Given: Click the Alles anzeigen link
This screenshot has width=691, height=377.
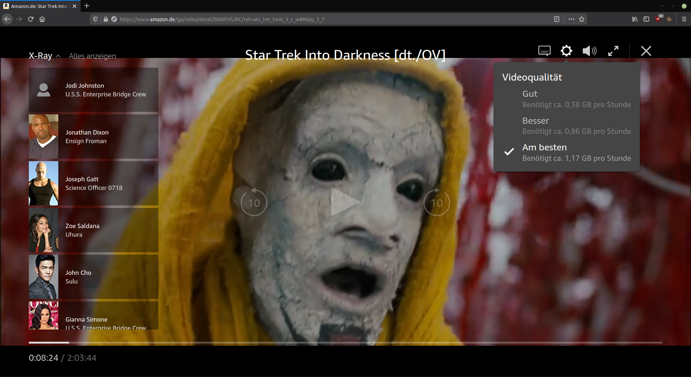Looking at the screenshot, I should tap(92, 56).
